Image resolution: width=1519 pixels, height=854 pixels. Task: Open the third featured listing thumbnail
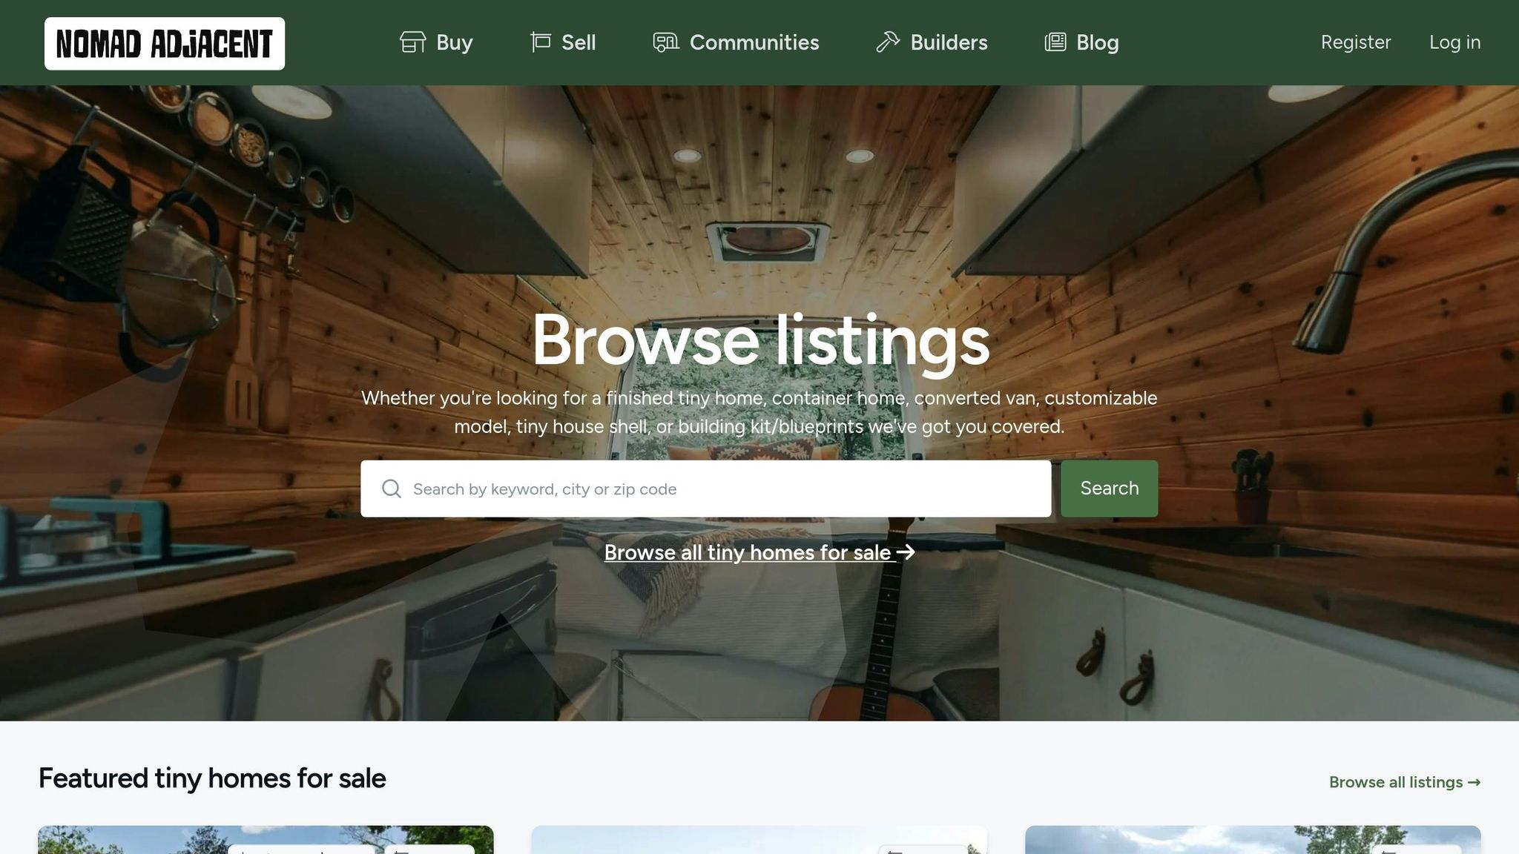pos(1253,840)
